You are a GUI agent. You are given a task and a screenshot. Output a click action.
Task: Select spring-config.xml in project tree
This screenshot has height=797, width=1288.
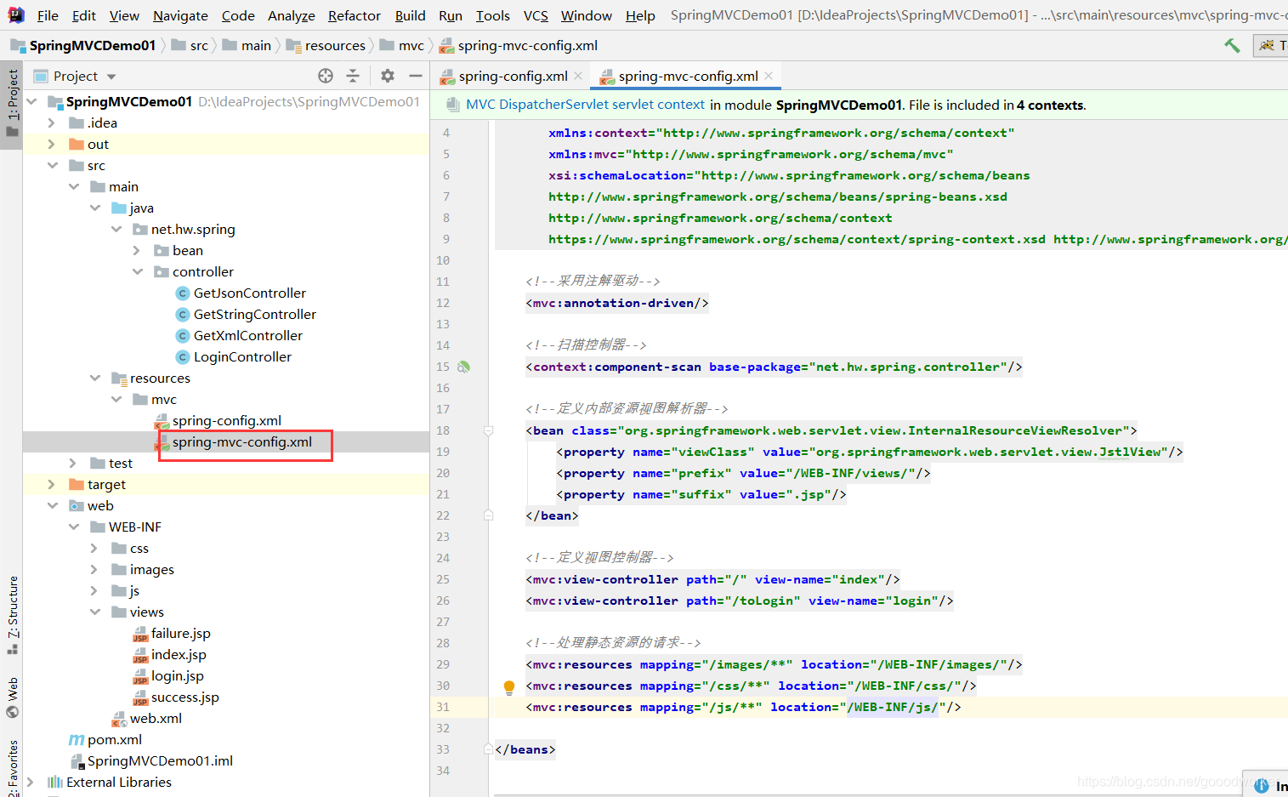pos(218,421)
